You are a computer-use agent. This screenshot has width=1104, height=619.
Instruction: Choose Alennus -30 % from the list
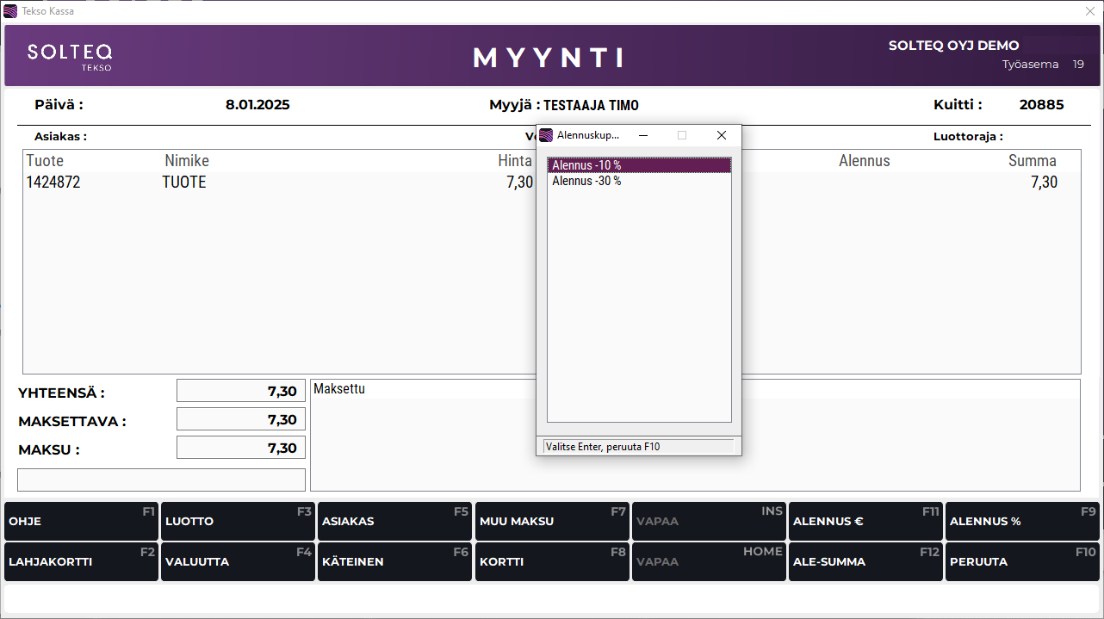point(639,181)
